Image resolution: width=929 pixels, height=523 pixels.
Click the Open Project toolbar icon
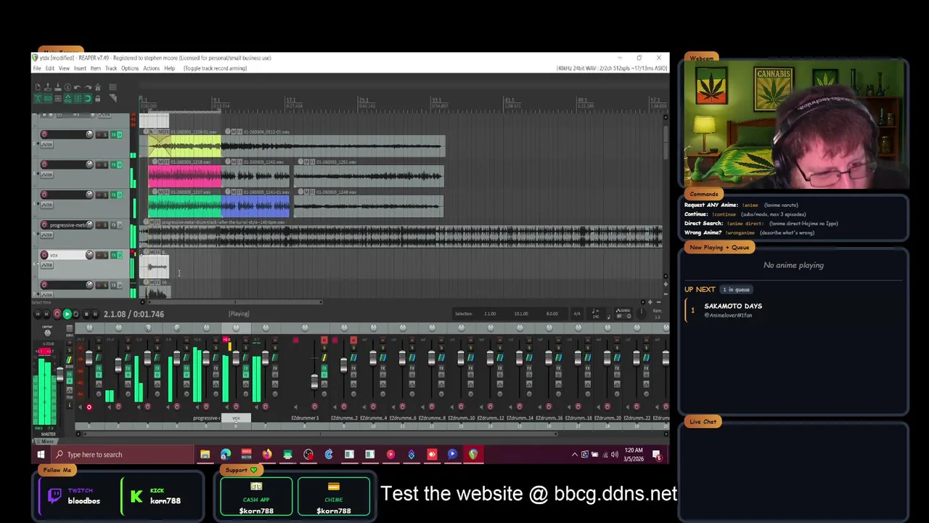coord(48,87)
